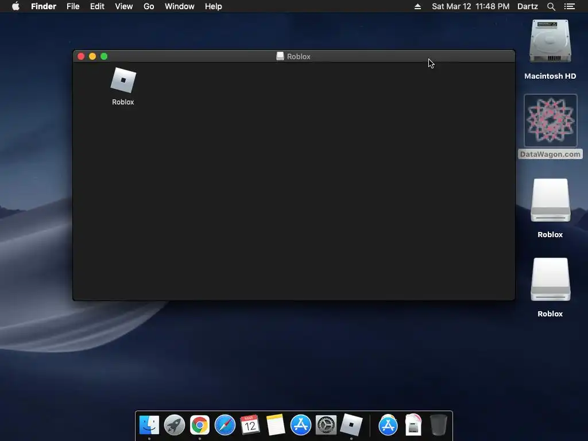This screenshot has height=441, width=588.
Task: Launch Google Chrome from the Dock
Action: (199, 425)
